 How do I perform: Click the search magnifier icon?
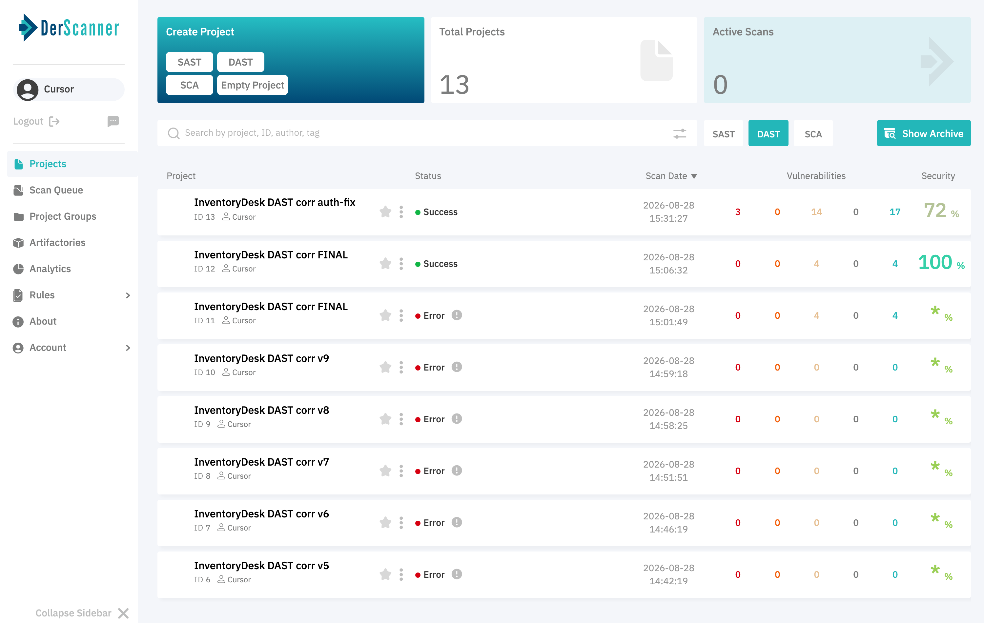click(x=174, y=133)
